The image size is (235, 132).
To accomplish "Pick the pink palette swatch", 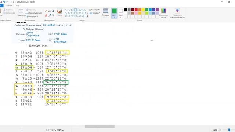I will pyautogui.click(x=136, y=13).
